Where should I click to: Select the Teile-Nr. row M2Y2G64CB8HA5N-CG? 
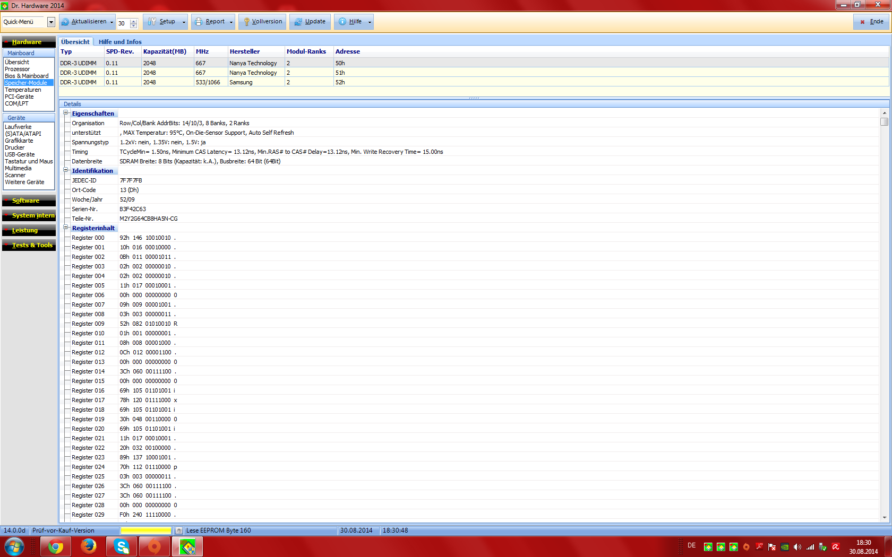pyautogui.click(x=474, y=219)
